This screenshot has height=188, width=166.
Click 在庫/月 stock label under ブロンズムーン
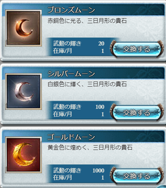tap(62, 51)
